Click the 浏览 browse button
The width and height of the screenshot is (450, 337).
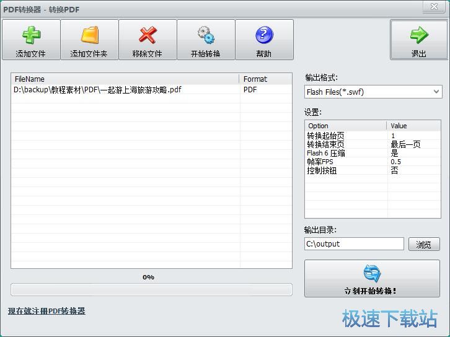(x=424, y=244)
